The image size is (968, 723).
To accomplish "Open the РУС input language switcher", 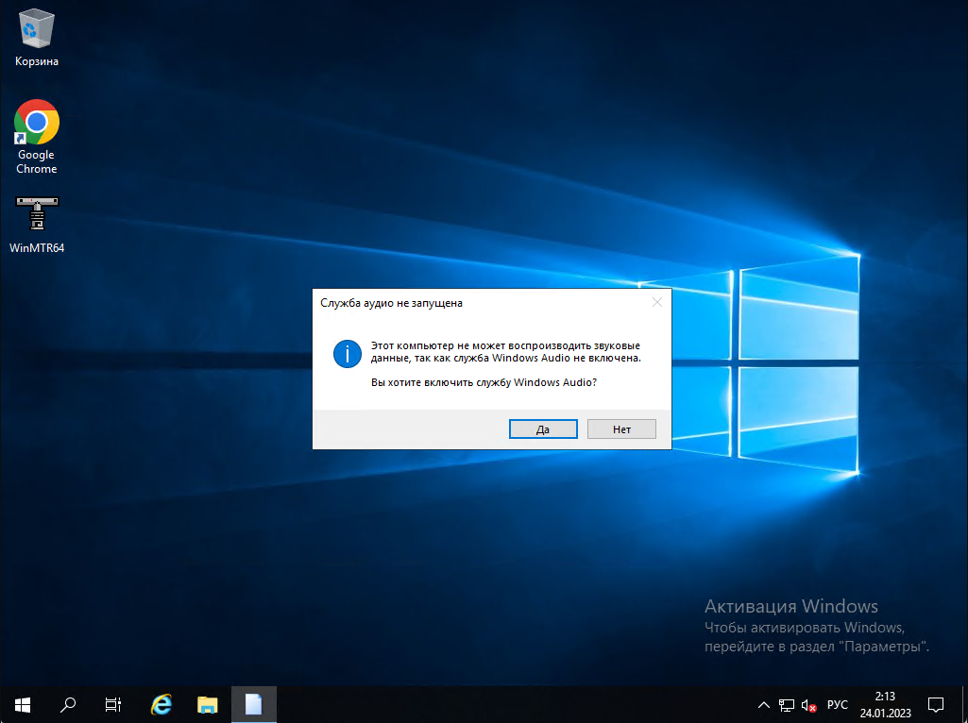I will coord(838,705).
